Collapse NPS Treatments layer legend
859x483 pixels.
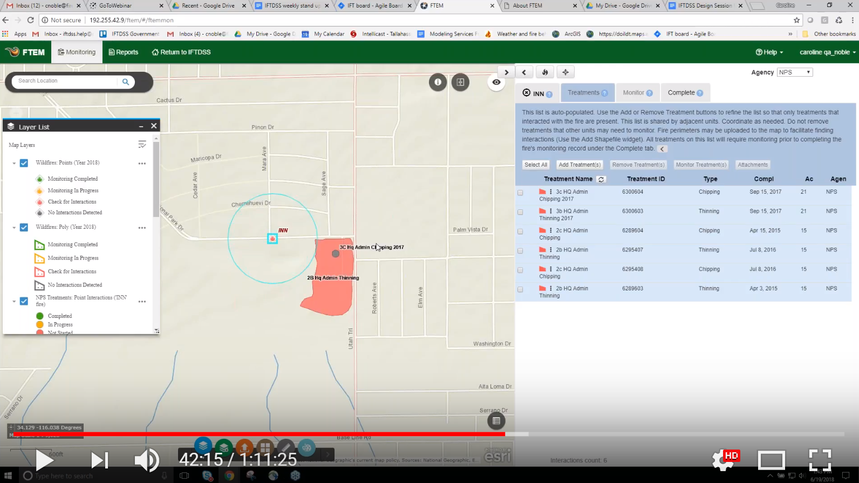[14, 302]
